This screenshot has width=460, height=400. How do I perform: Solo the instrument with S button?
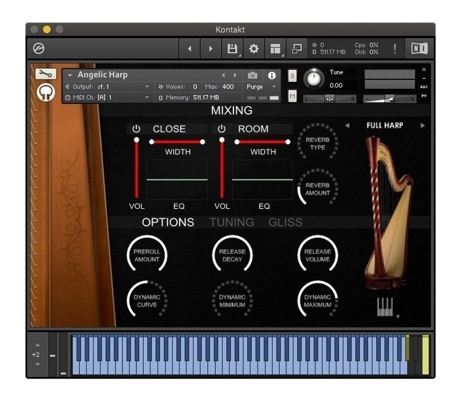click(x=292, y=76)
